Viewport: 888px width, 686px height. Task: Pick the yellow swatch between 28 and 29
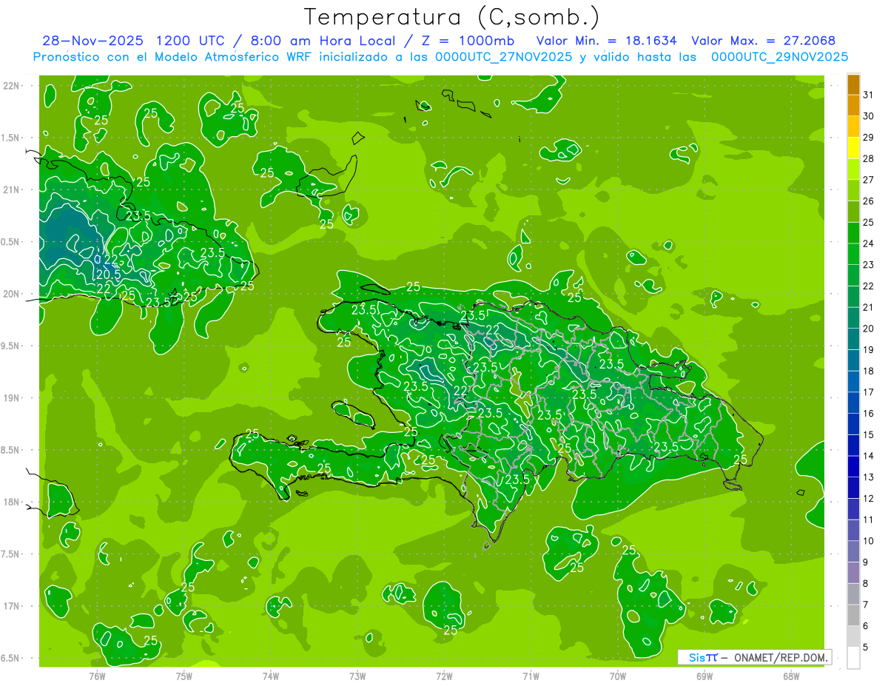(853, 148)
